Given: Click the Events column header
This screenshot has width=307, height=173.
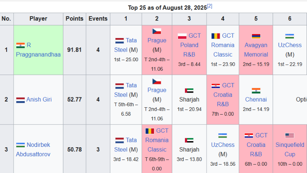Looking at the screenshot, I should click(x=98, y=18).
